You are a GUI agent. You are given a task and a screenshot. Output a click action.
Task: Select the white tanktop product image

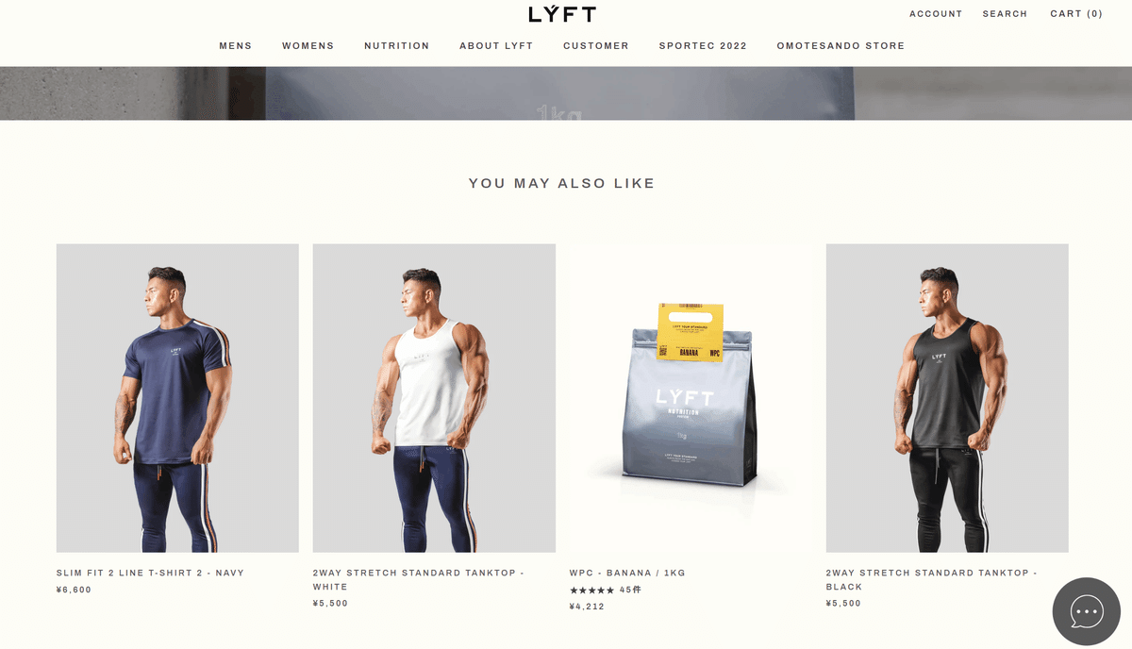(x=434, y=398)
